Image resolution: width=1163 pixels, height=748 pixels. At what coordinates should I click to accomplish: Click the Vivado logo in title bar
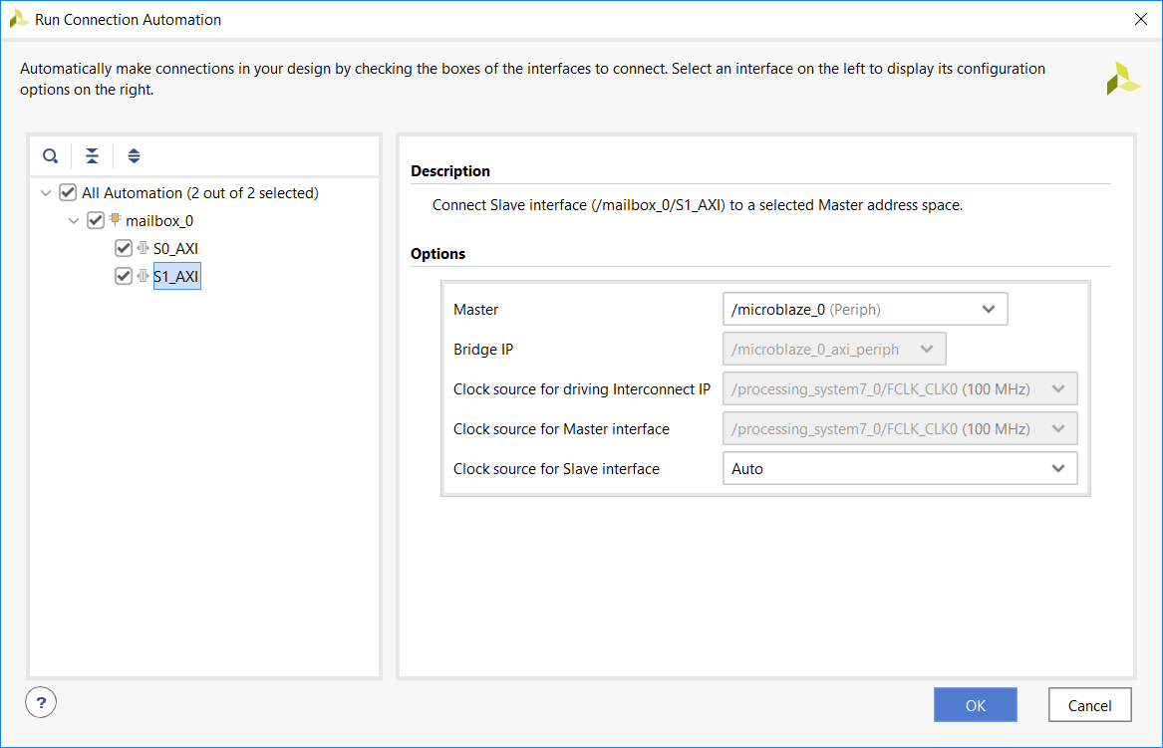pos(18,19)
